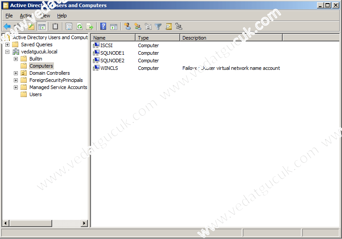Click the Create new group icon

tap(138, 27)
